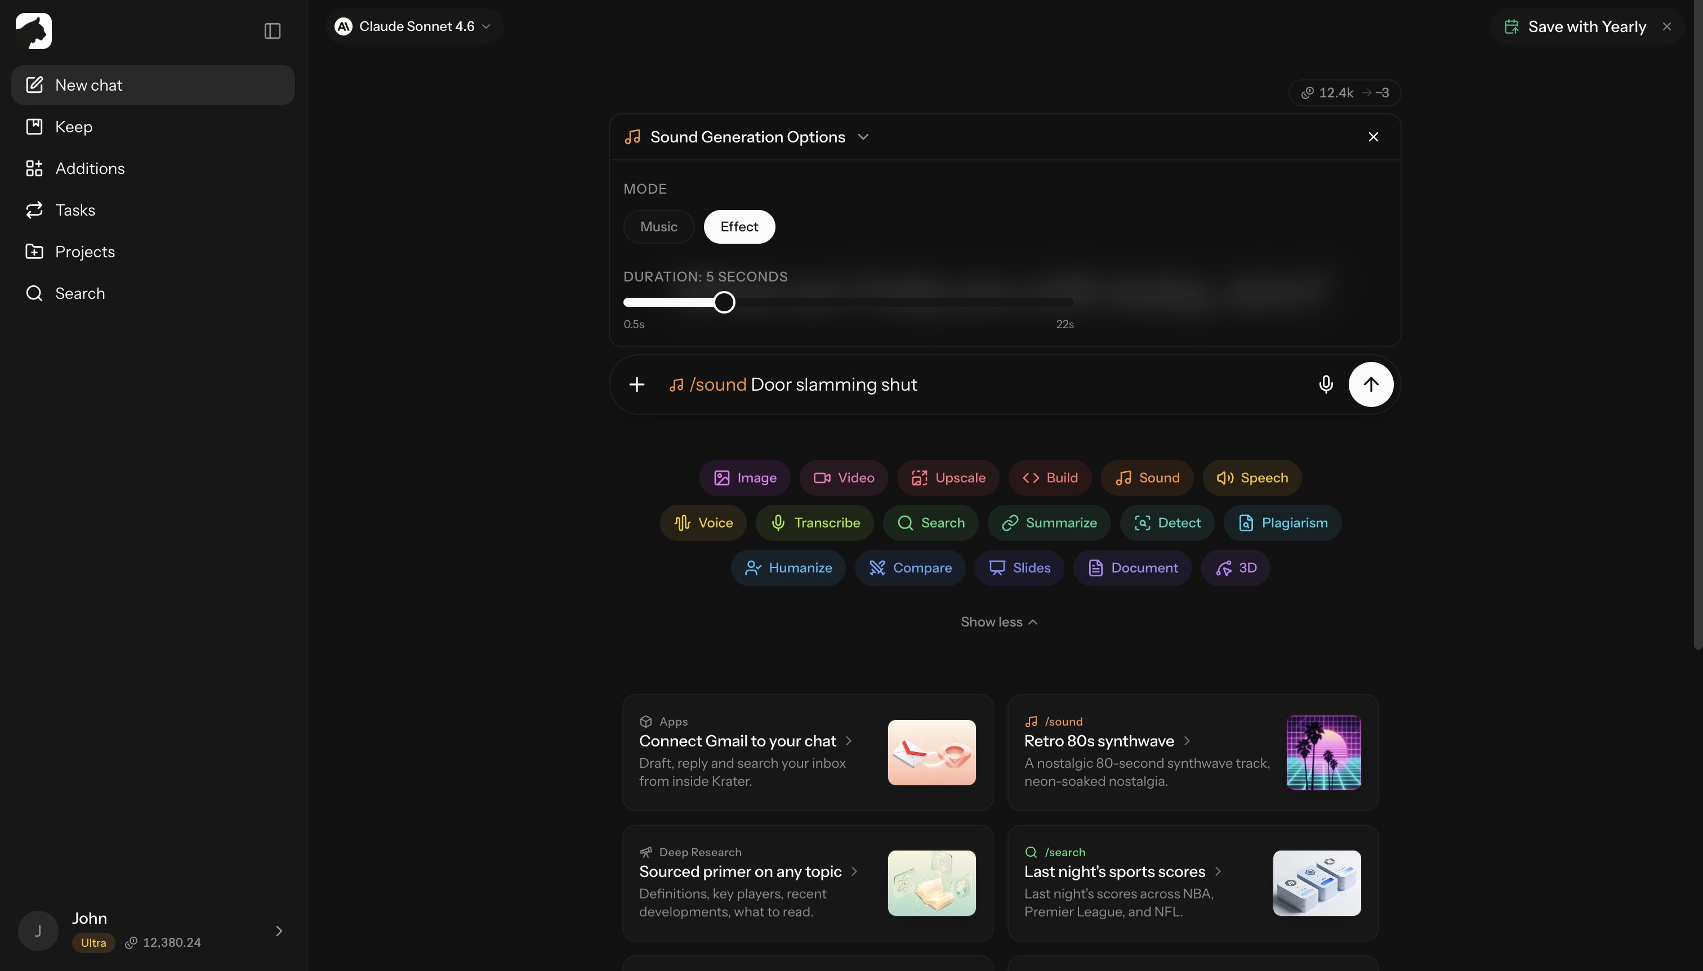The height and width of the screenshot is (971, 1703).
Task: Open Last night's sports scores suggestion
Action: [1193, 883]
